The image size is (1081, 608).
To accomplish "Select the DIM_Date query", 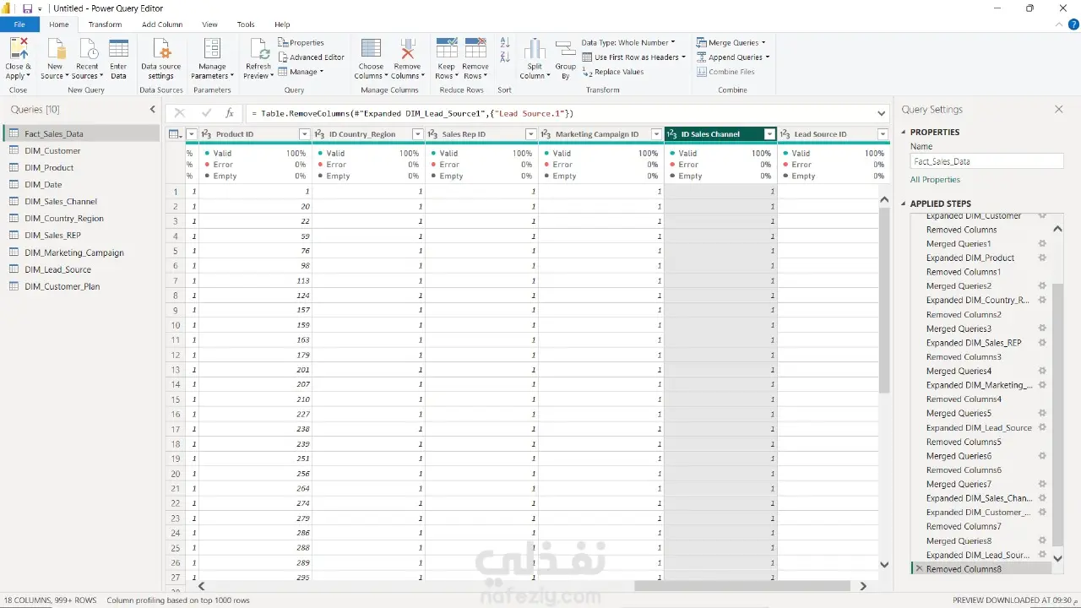I will pos(81,185).
